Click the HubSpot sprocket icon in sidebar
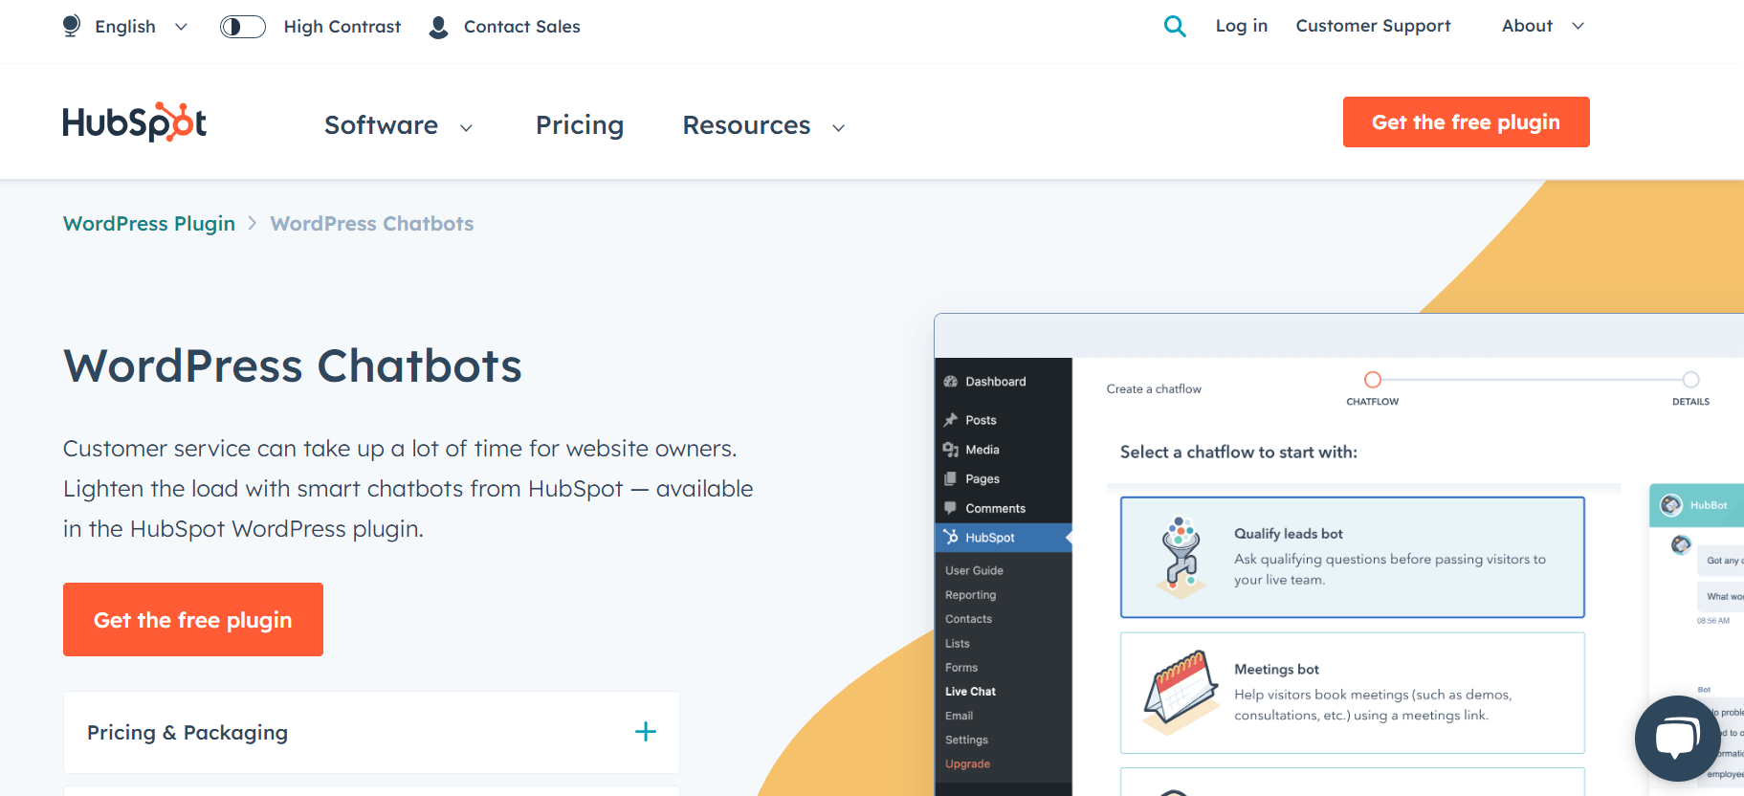Image resolution: width=1744 pixels, height=796 pixels. [951, 537]
